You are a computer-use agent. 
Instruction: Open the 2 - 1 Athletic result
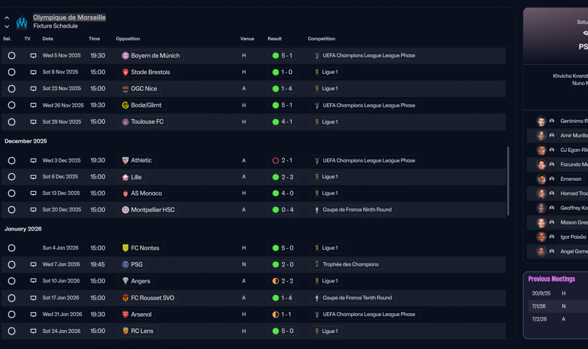pos(282,160)
